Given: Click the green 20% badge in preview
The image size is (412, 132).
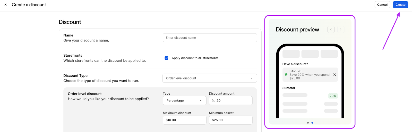Looking at the screenshot, I should pos(333,96).
